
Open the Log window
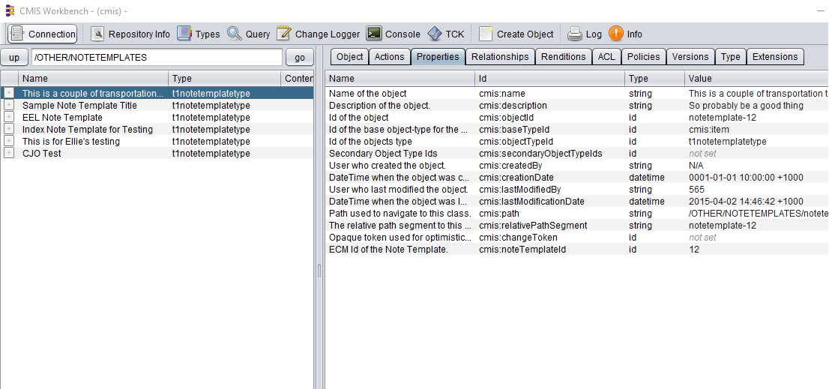(x=585, y=34)
